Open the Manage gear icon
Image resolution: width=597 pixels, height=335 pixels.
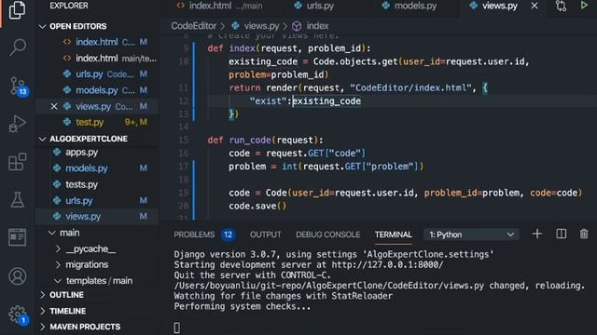click(18, 315)
